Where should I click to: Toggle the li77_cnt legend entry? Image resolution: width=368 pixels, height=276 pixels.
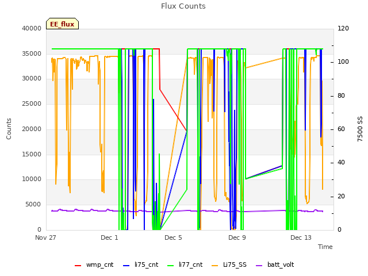(185, 264)
